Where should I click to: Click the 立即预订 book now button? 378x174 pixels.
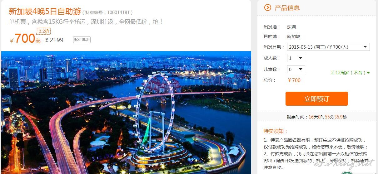click(x=316, y=99)
